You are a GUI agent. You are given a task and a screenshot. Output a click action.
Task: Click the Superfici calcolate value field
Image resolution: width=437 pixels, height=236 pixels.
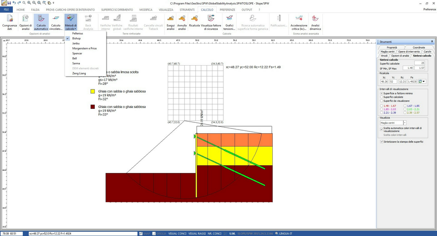pyautogui.click(x=420, y=63)
